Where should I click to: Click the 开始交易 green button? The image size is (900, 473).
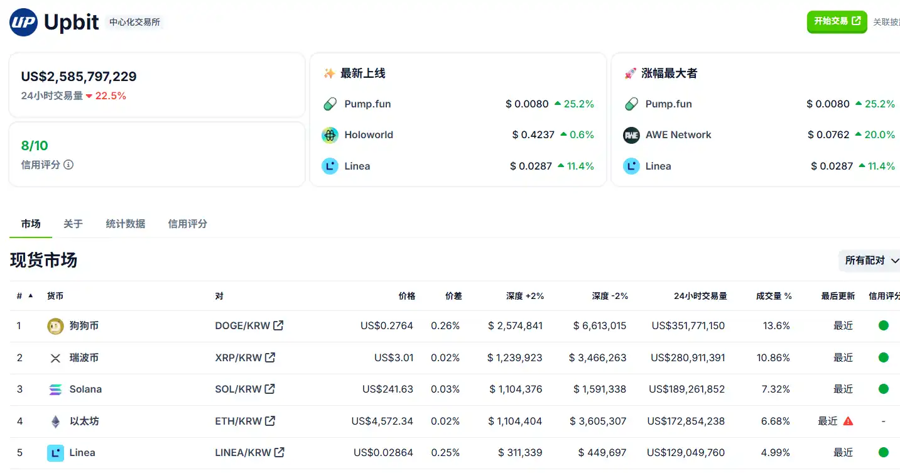pyautogui.click(x=837, y=21)
